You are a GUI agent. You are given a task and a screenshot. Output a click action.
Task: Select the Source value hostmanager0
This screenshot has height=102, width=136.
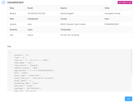coord(67,13)
